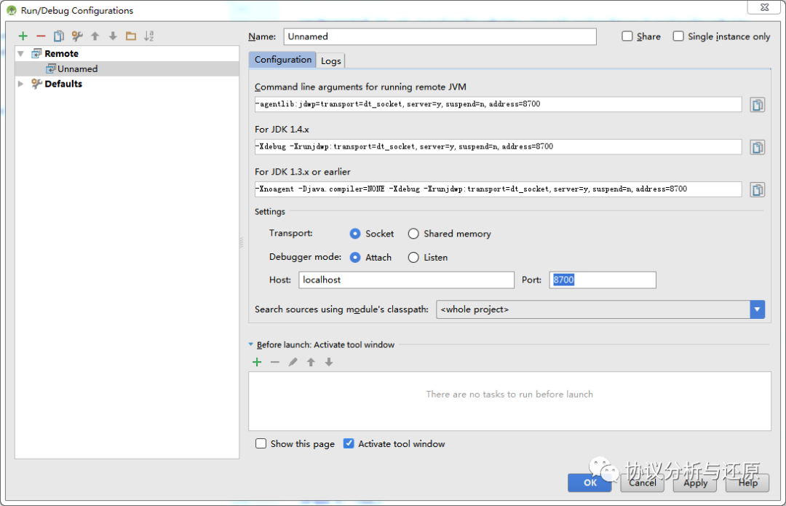Click the Host field containing localhost
Screen dimensions: 786x506
406,280
